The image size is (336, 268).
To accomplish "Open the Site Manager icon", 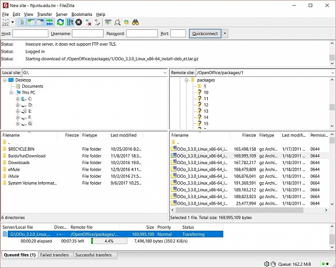I will coord(5,22).
